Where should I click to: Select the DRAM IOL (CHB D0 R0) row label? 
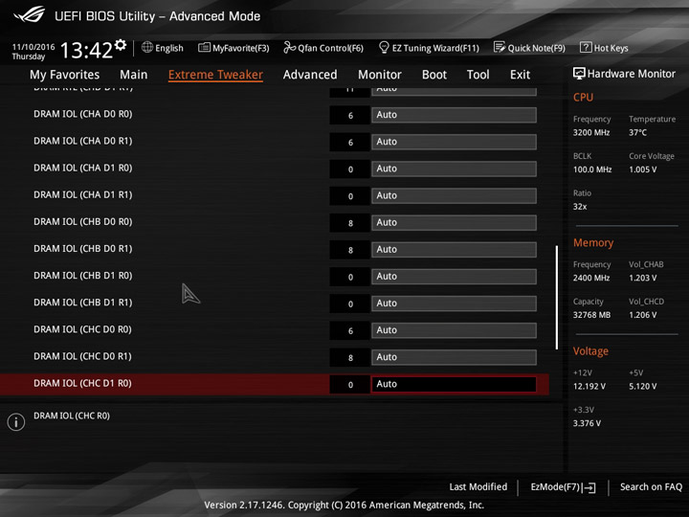pyautogui.click(x=82, y=221)
